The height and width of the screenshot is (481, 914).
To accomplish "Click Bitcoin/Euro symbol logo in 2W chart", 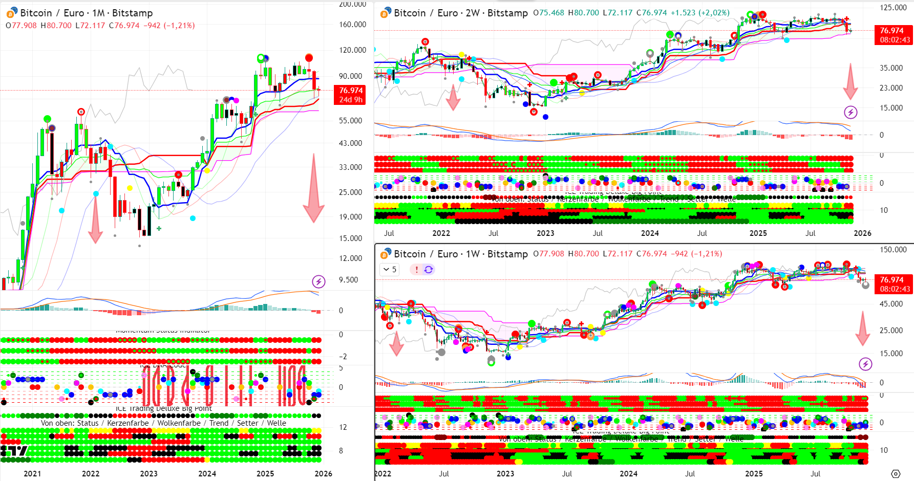I will 385,13.
